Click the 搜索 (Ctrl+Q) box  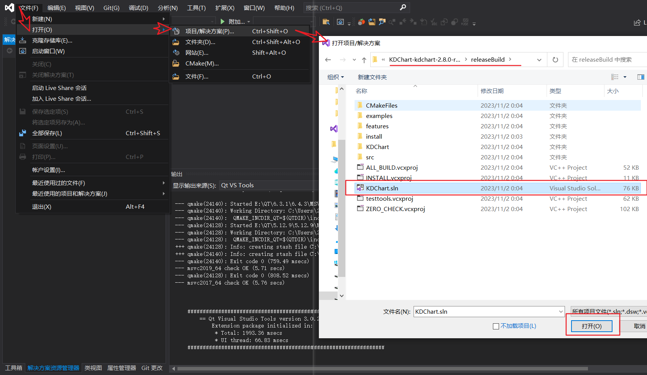[x=356, y=8]
